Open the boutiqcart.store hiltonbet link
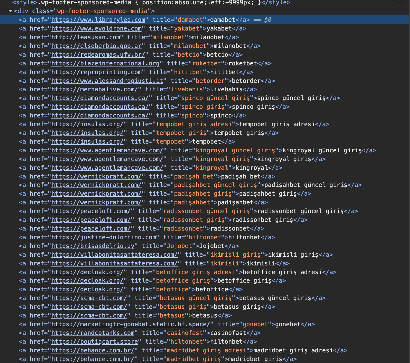 95,342
